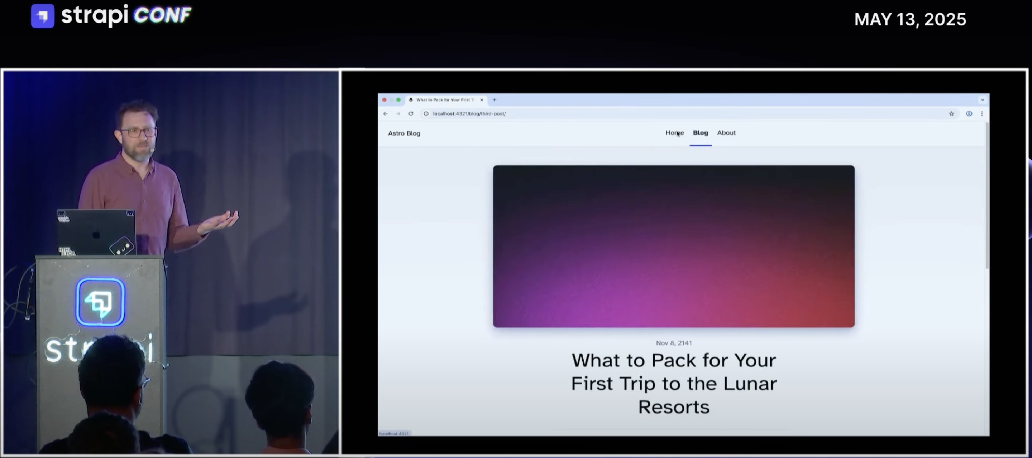
Task: Click the purple gradient hero image
Action: tap(673, 246)
